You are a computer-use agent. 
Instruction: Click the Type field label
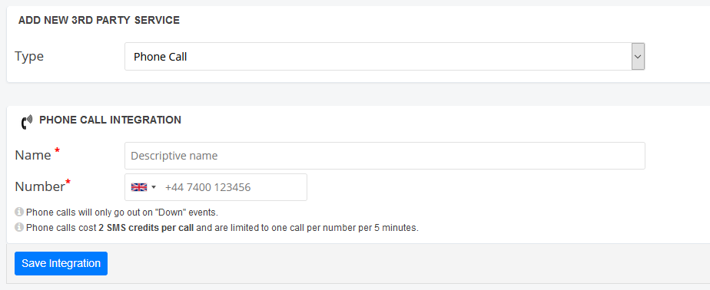pyautogui.click(x=29, y=57)
